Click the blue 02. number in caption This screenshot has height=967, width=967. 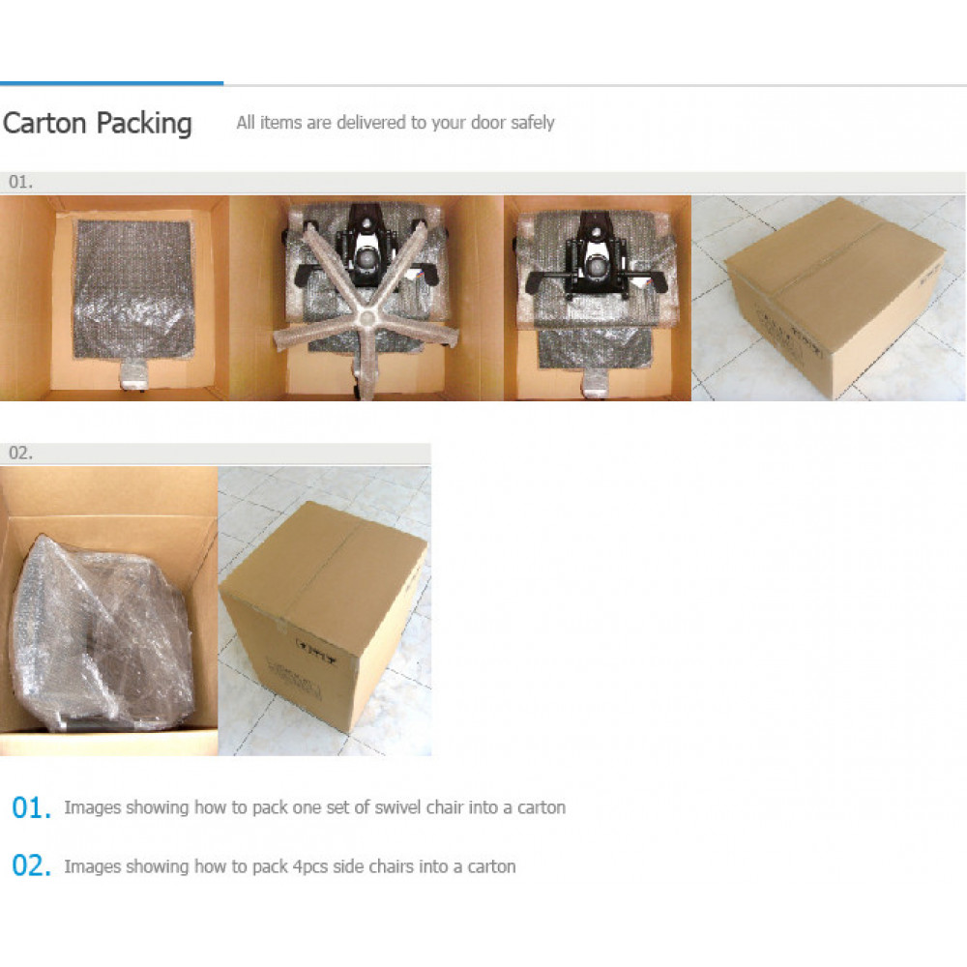point(32,865)
